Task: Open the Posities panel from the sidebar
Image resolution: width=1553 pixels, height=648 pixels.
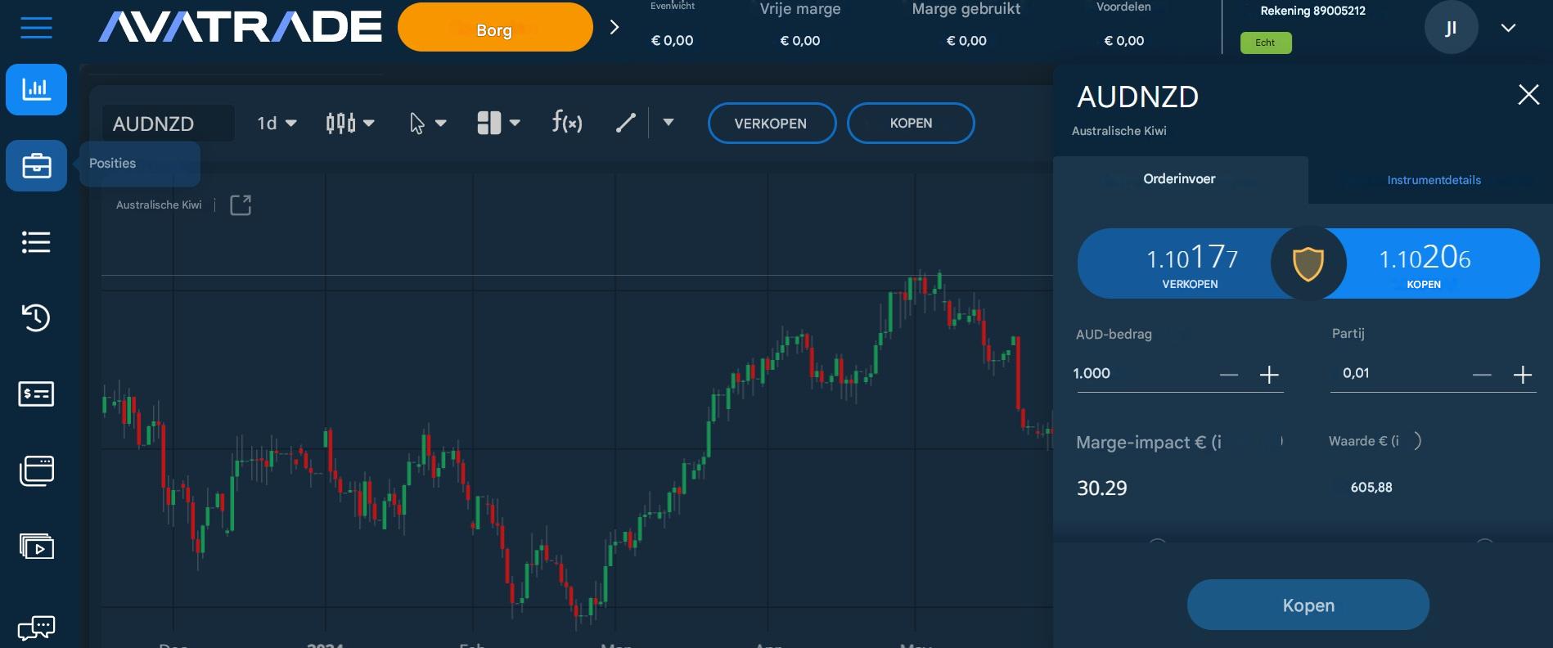Action: click(36, 165)
